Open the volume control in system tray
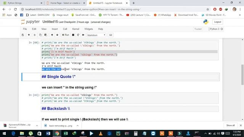 coord(218,134)
